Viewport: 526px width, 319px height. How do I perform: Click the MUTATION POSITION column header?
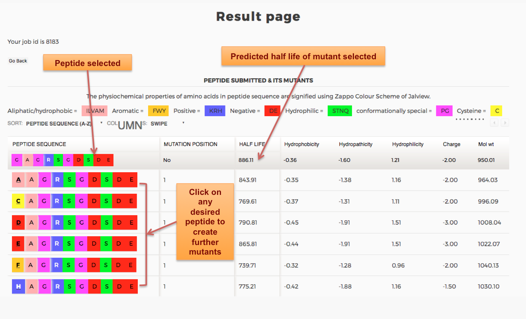pyautogui.click(x=190, y=144)
